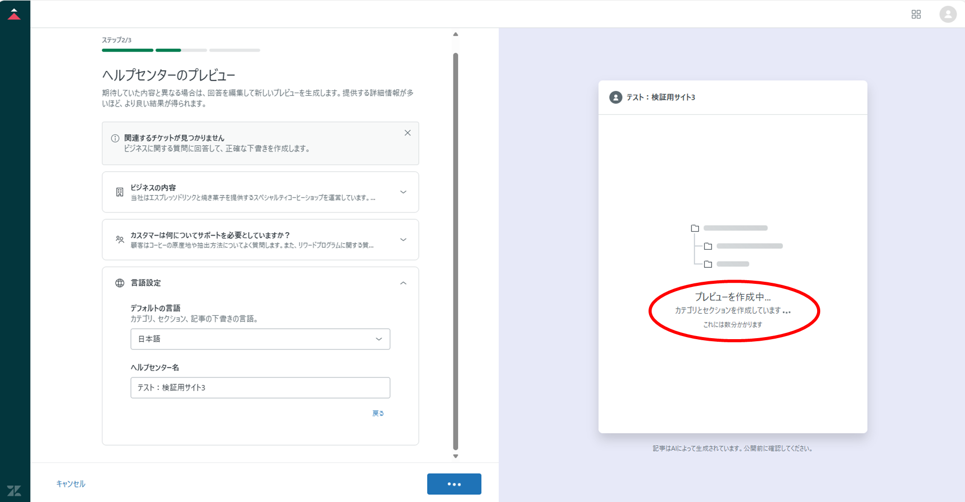Click the 戻る link
This screenshot has height=502, width=965.
click(x=378, y=413)
